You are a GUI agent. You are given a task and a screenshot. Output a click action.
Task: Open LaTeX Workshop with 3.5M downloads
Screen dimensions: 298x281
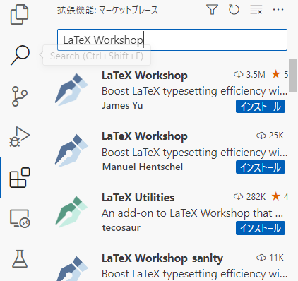(165, 90)
